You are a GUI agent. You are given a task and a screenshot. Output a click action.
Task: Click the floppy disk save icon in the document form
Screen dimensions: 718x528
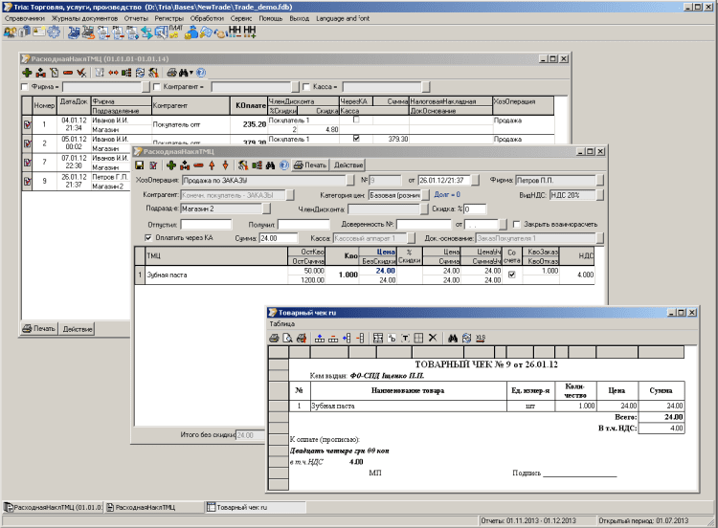(x=140, y=165)
